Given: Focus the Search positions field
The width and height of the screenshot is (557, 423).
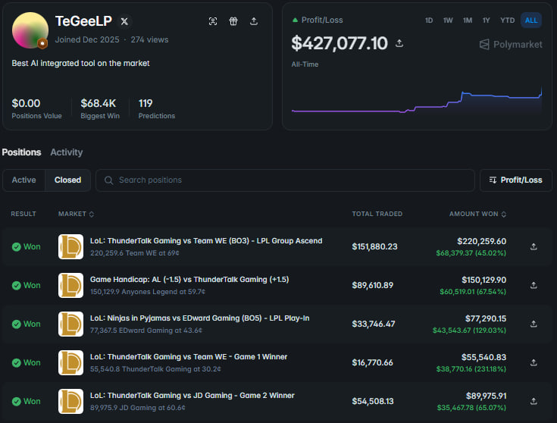Looking at the screenshot, I should (285, 180).
